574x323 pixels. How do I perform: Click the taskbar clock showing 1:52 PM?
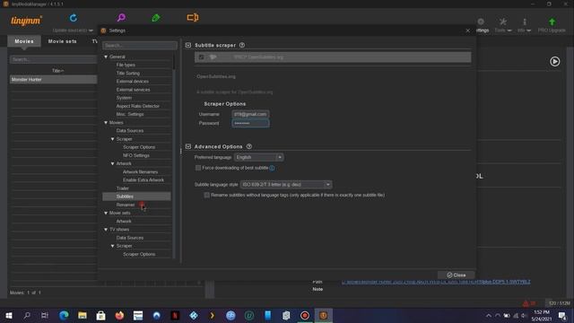tap(542, 315)
